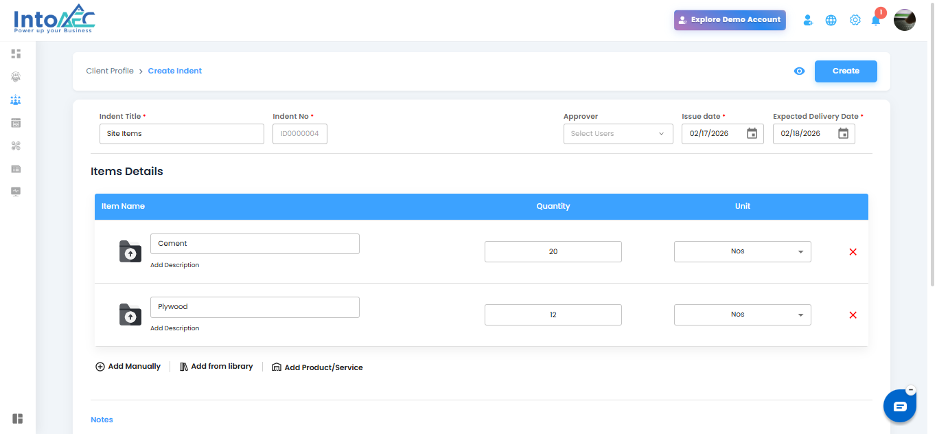Remove the Plywood row with red X
This screenshot has width=937, height=434.
853,315
